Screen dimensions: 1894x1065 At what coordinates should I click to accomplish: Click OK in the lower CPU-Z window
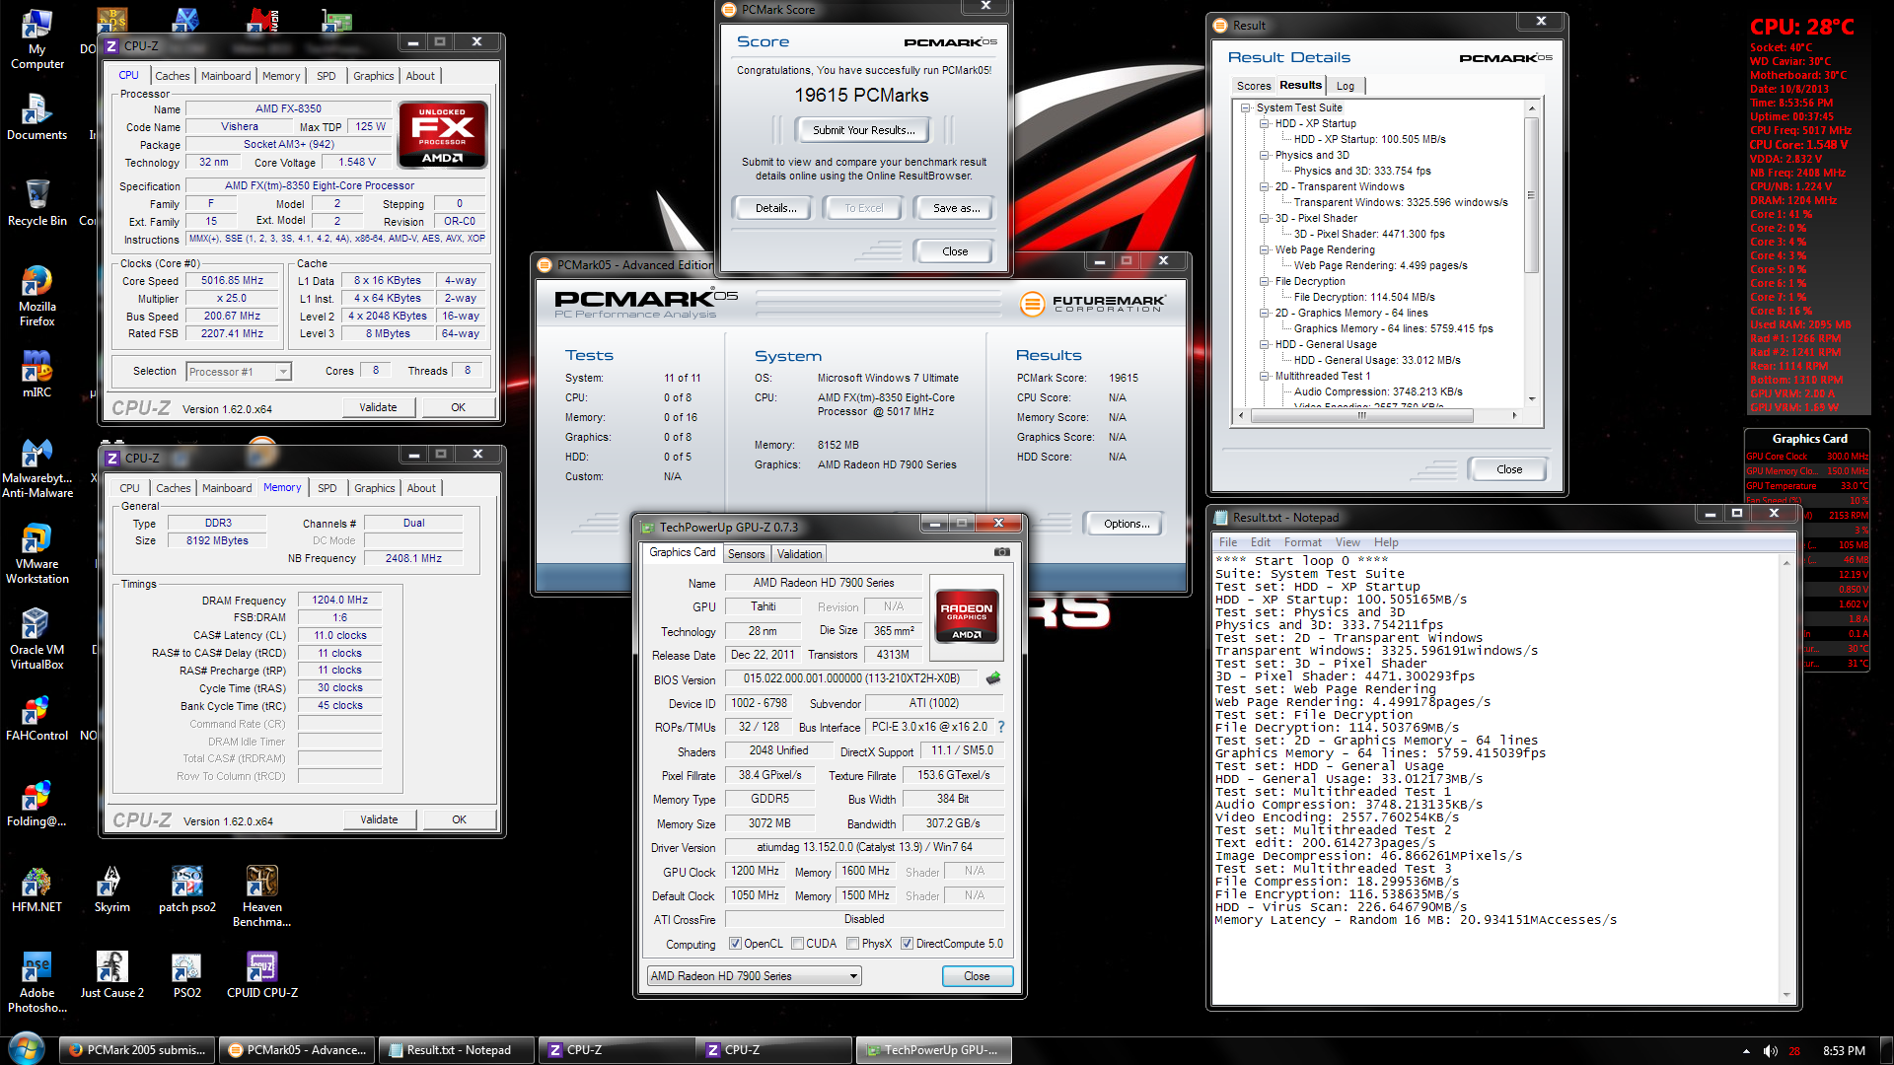[459, 819]
